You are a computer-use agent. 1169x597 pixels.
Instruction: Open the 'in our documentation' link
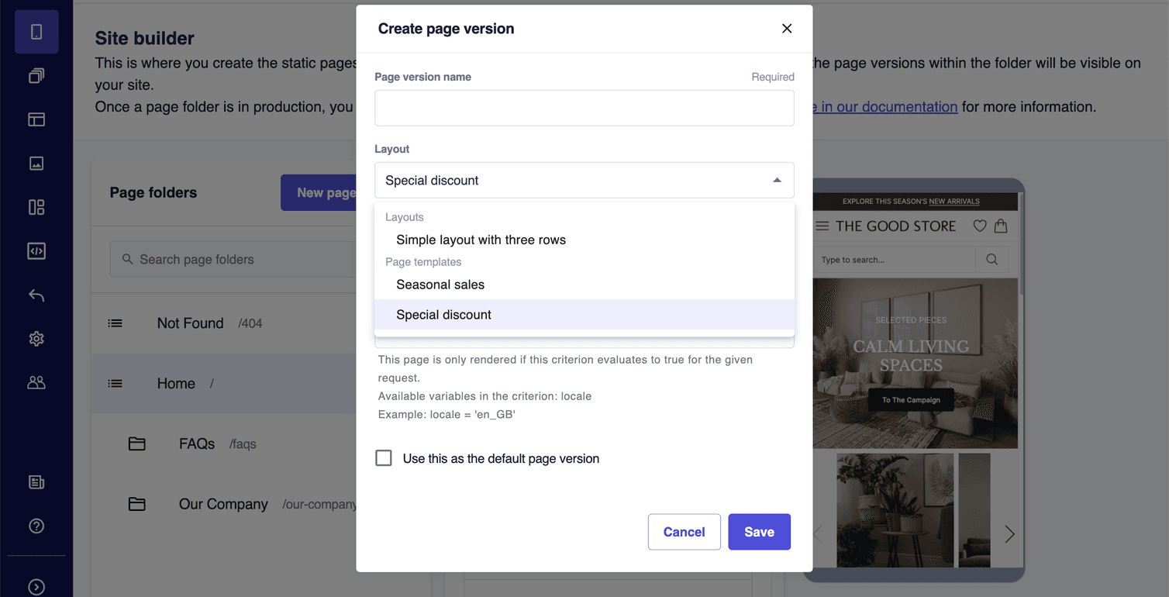click(x=885, y=106)
